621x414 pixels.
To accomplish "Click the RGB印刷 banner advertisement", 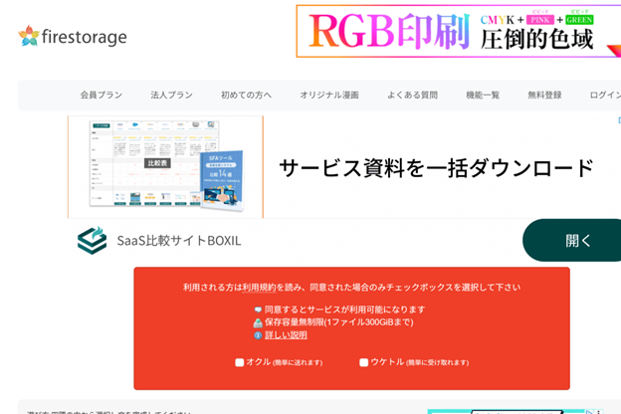I will tap(459, 31).
